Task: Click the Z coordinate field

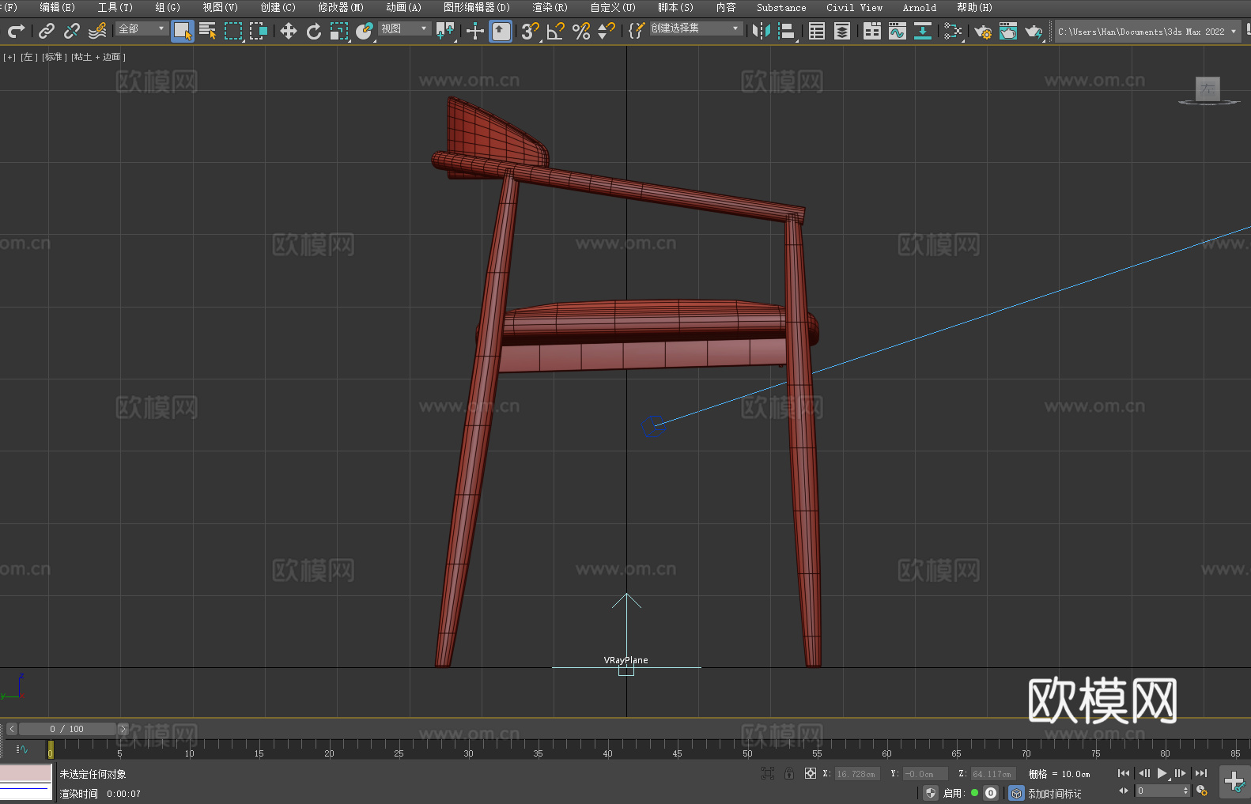Action: point(993,774)
